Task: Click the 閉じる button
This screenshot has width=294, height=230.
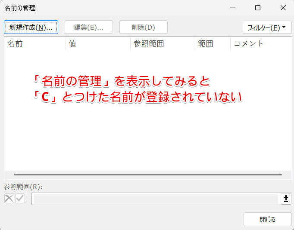Action: (x=268, y=219)
